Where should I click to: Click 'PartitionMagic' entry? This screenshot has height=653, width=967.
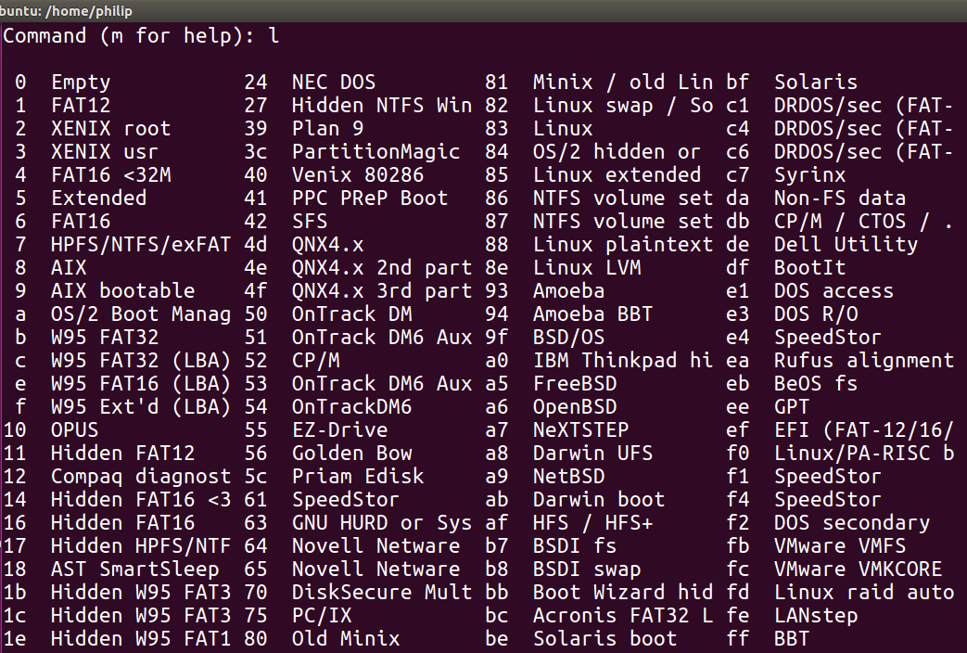pos(375,152)
